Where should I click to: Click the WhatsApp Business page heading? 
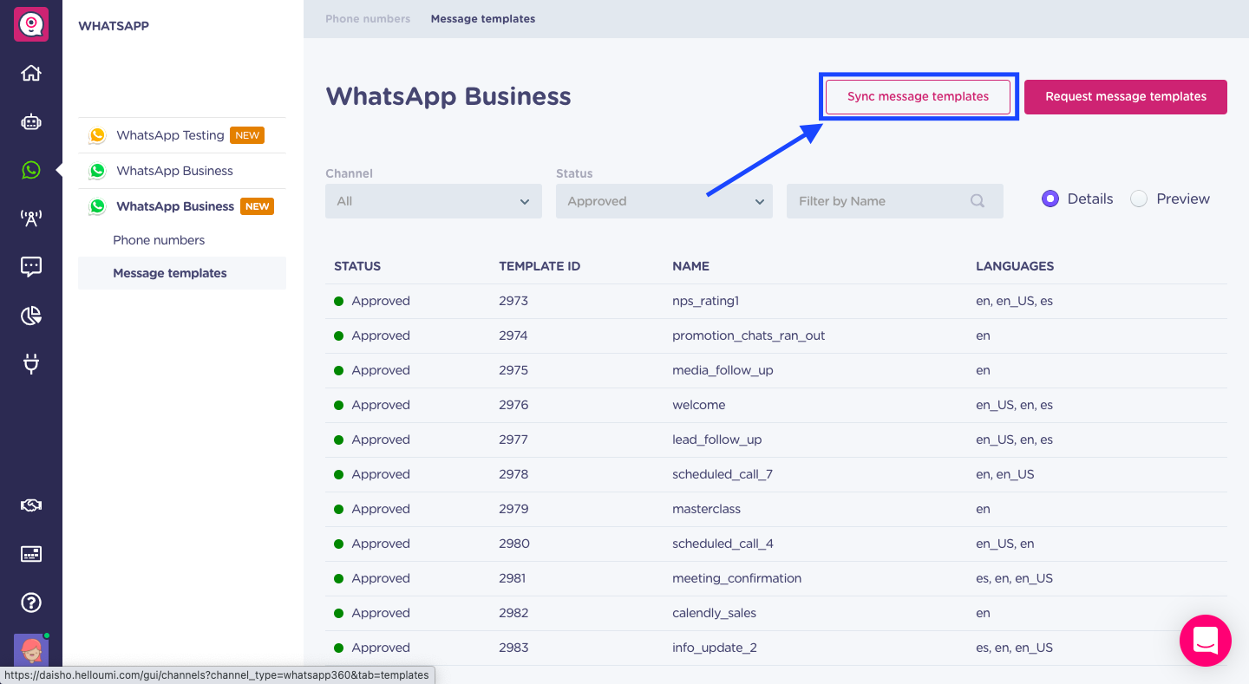pyautogui.click(x=448, y=96)
